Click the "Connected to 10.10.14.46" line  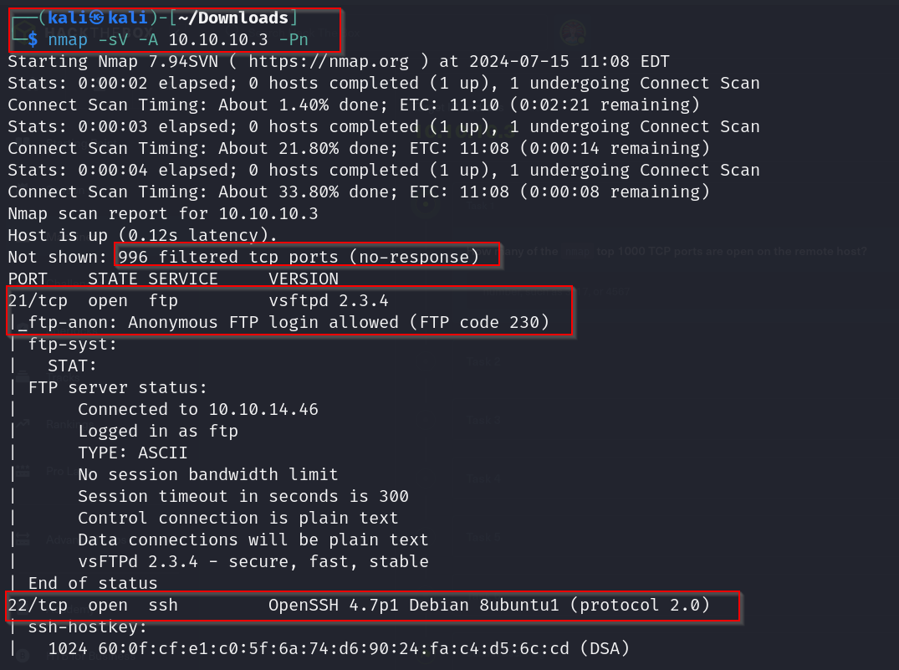pos(197,409)
